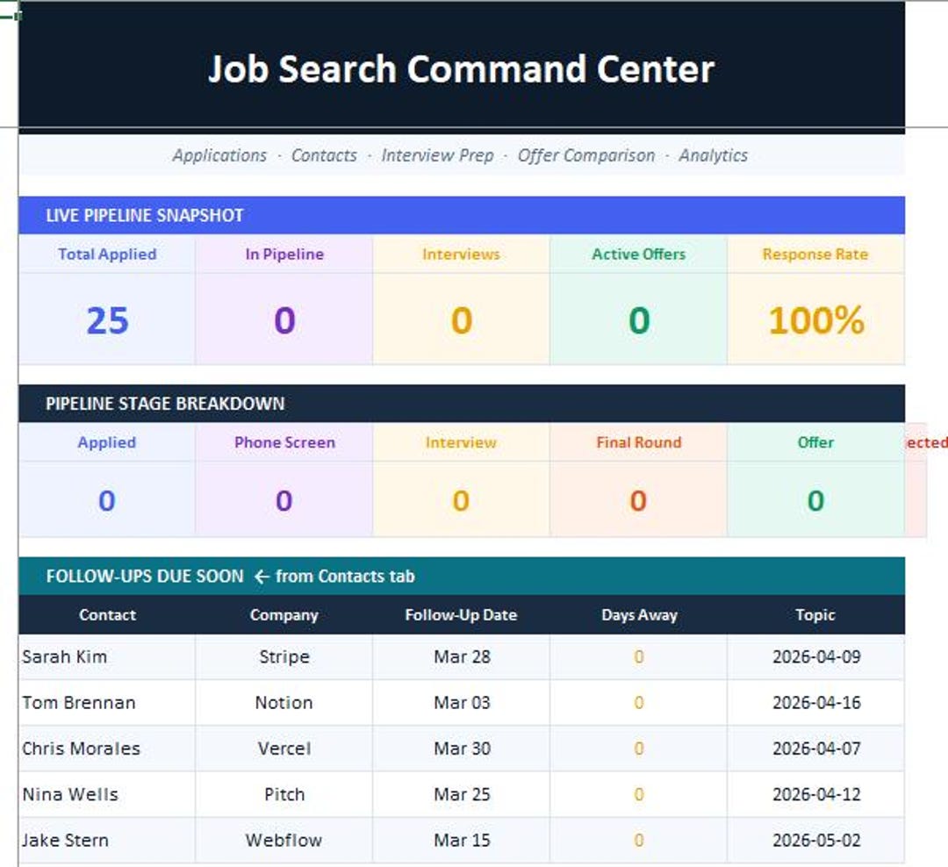The height and width of the screenshot is (867, 948).
Task: Click the Interviews value 0 in snapshot
Action: click(x=462, y=319)
